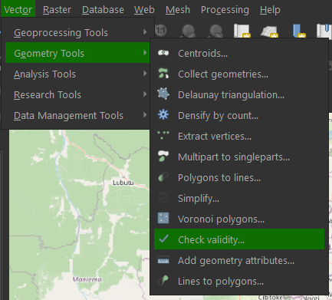Select the Geometry Tools submenu entry

coord(77,53)
